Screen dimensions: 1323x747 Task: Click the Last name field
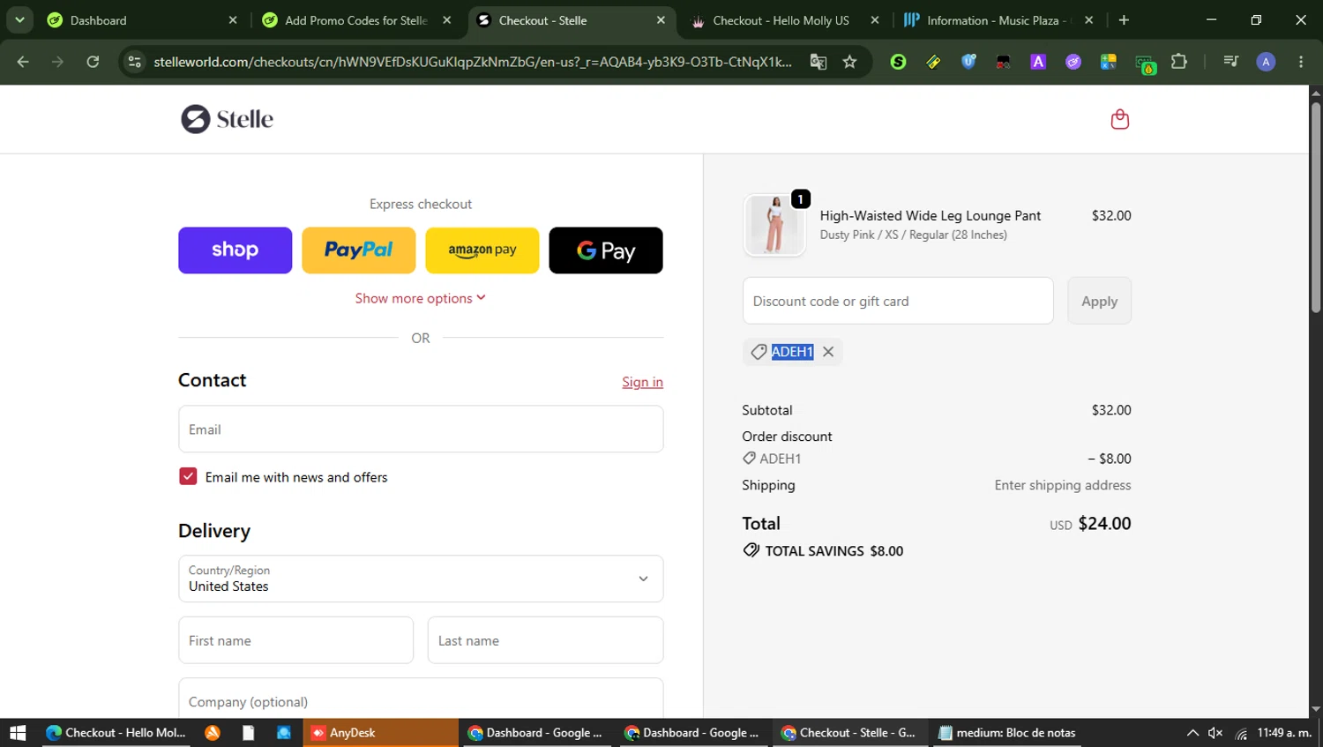545,640
